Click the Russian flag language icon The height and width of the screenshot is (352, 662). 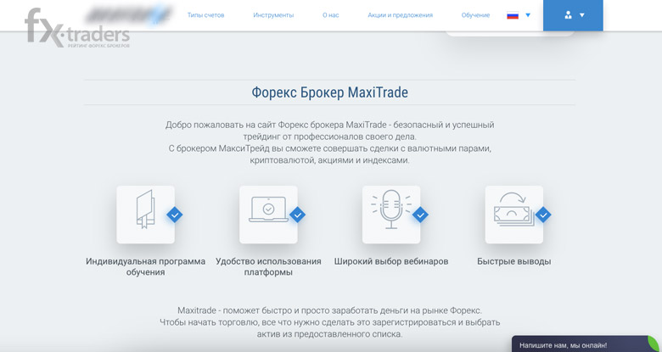pos(513,15)
